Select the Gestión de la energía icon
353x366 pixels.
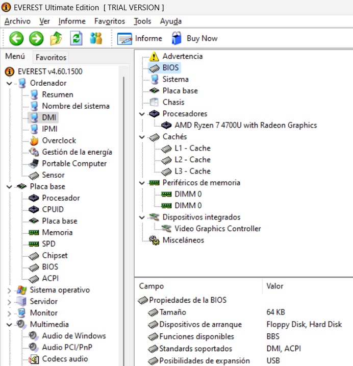(34, 152)
